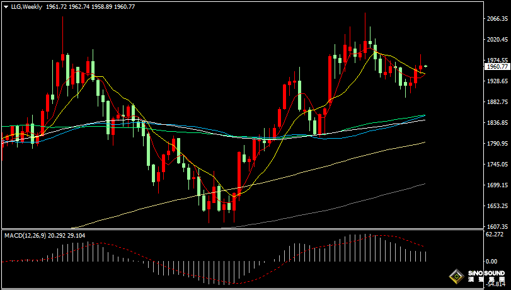The width and height of the screenshot is (511, 290).
Task: Click the divider between price chart and MACD panel
Action: click(x=252, y=229)
